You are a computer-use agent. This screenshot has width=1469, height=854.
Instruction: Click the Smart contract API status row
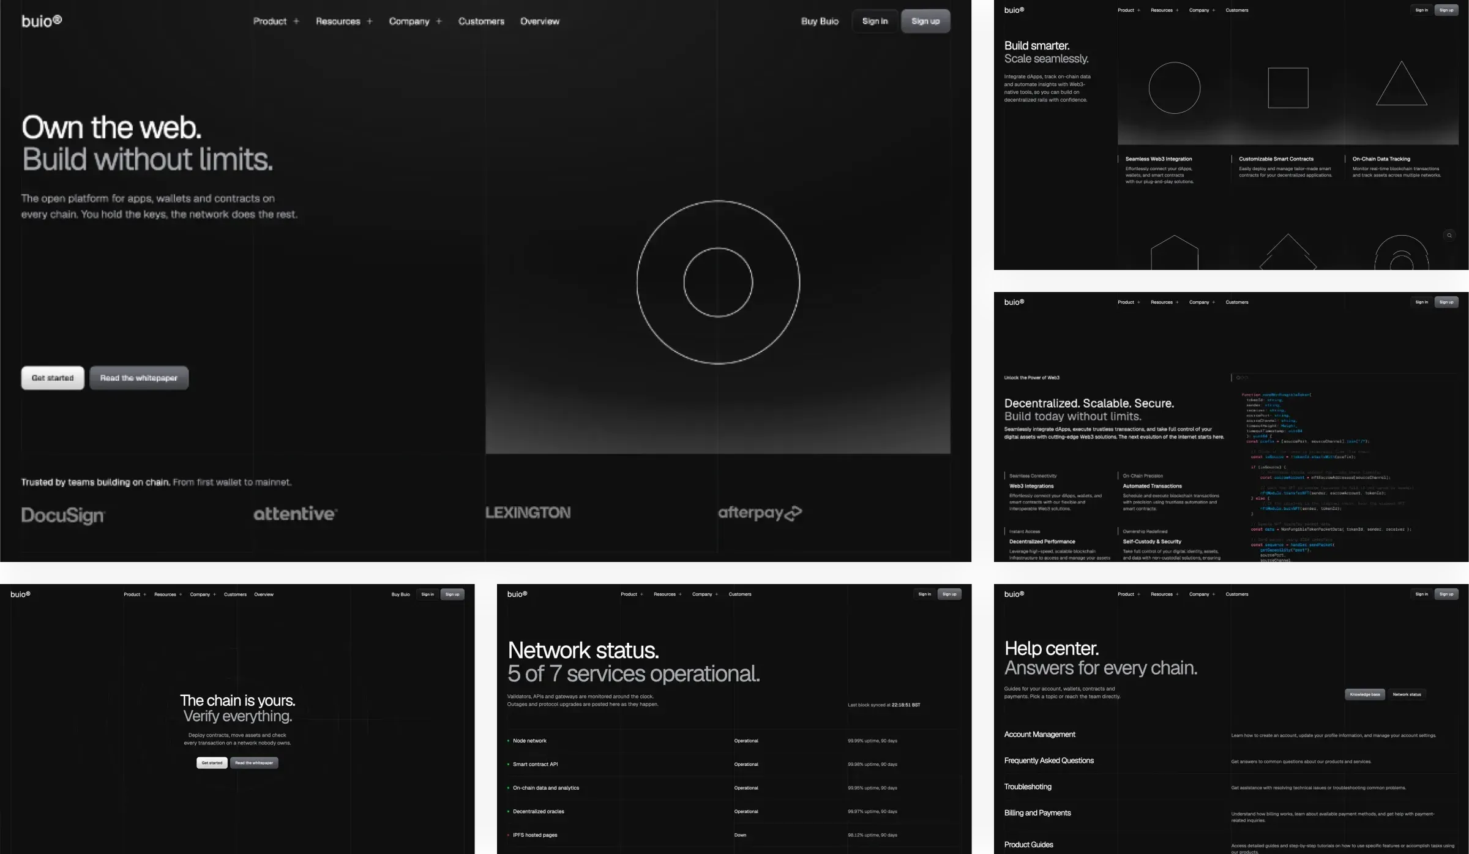click(x=734, y=764)
